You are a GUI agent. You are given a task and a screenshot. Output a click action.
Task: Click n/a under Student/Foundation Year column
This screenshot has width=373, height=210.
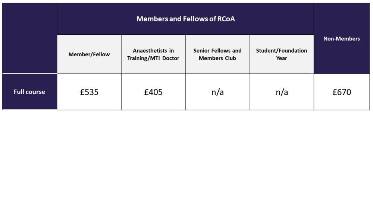coord(282,92)
